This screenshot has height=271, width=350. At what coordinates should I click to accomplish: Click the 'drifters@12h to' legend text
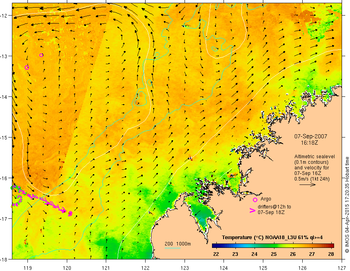click(x=274, y=206)
